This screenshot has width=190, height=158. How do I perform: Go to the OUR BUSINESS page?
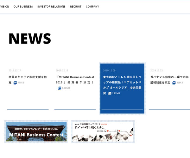point(23,7)
